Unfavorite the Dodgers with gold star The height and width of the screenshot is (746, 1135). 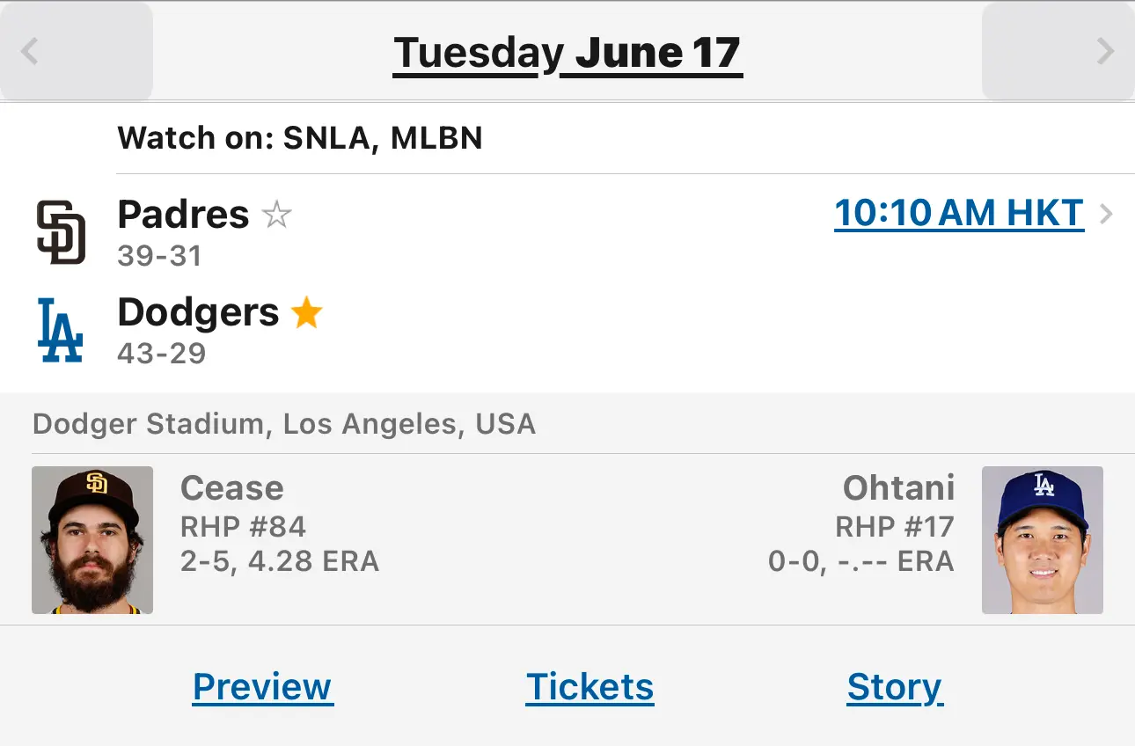coord(306,312)
